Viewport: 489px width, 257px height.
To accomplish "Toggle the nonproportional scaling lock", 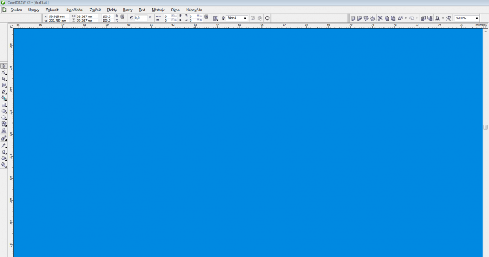I will point(122,16).
